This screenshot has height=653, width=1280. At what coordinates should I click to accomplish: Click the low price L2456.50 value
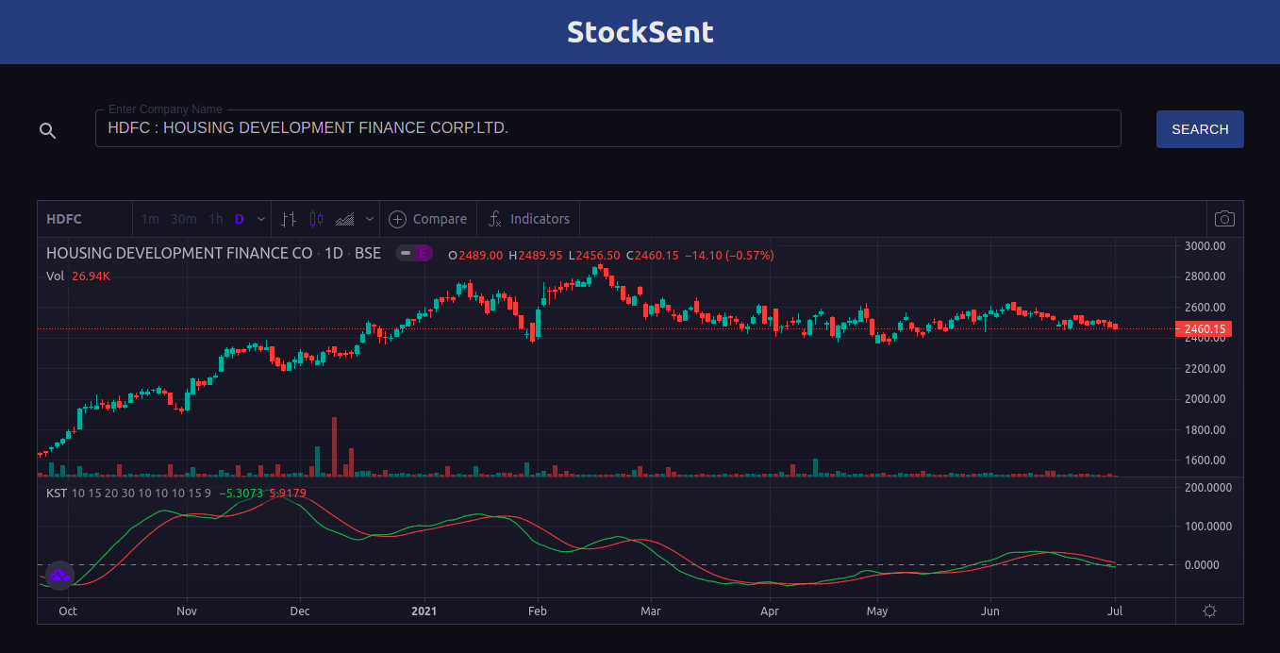click(593, 255)
